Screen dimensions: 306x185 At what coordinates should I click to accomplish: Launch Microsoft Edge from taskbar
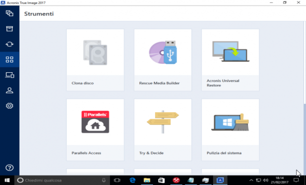132,181
